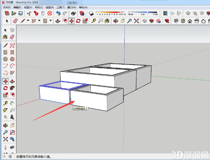
Task: Click the Print icon
Action: tap(73, 13)
